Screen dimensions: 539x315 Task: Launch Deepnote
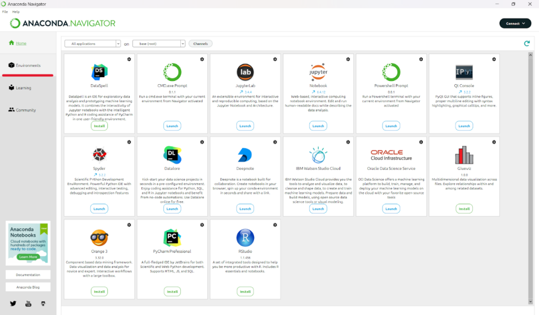245,209
